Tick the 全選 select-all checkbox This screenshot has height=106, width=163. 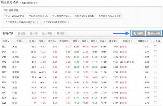[x=152, y=41]
